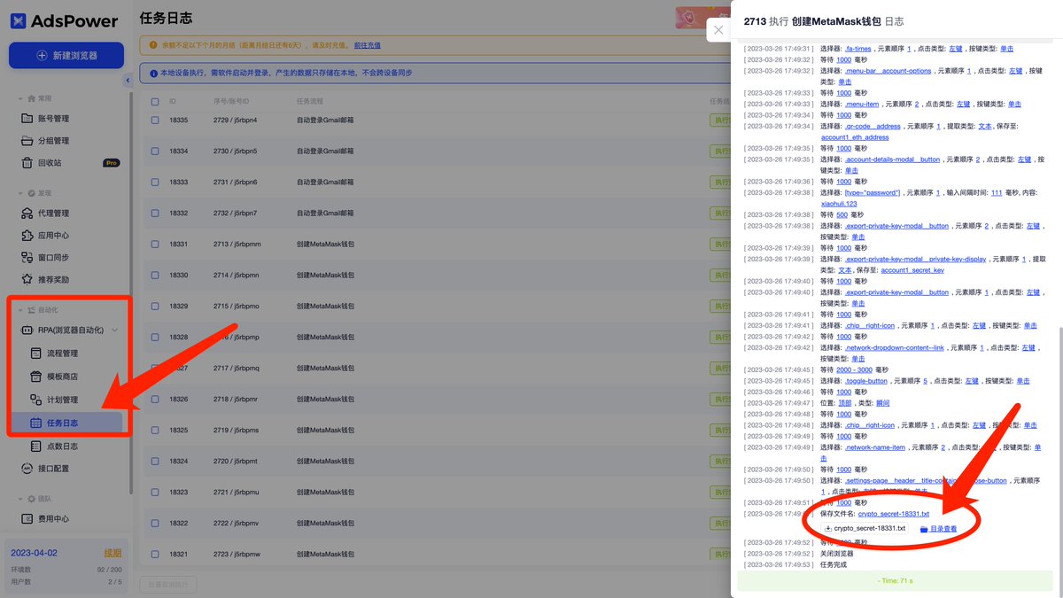Viewport: 1063px width, 598px height.
Task: Click the 代理管理 icon in sidebar
Action: coord(27,214)
